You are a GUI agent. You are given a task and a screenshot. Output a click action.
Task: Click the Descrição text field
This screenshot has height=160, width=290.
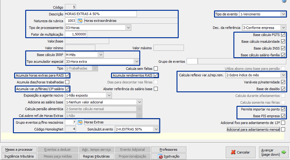coord(101,14)
